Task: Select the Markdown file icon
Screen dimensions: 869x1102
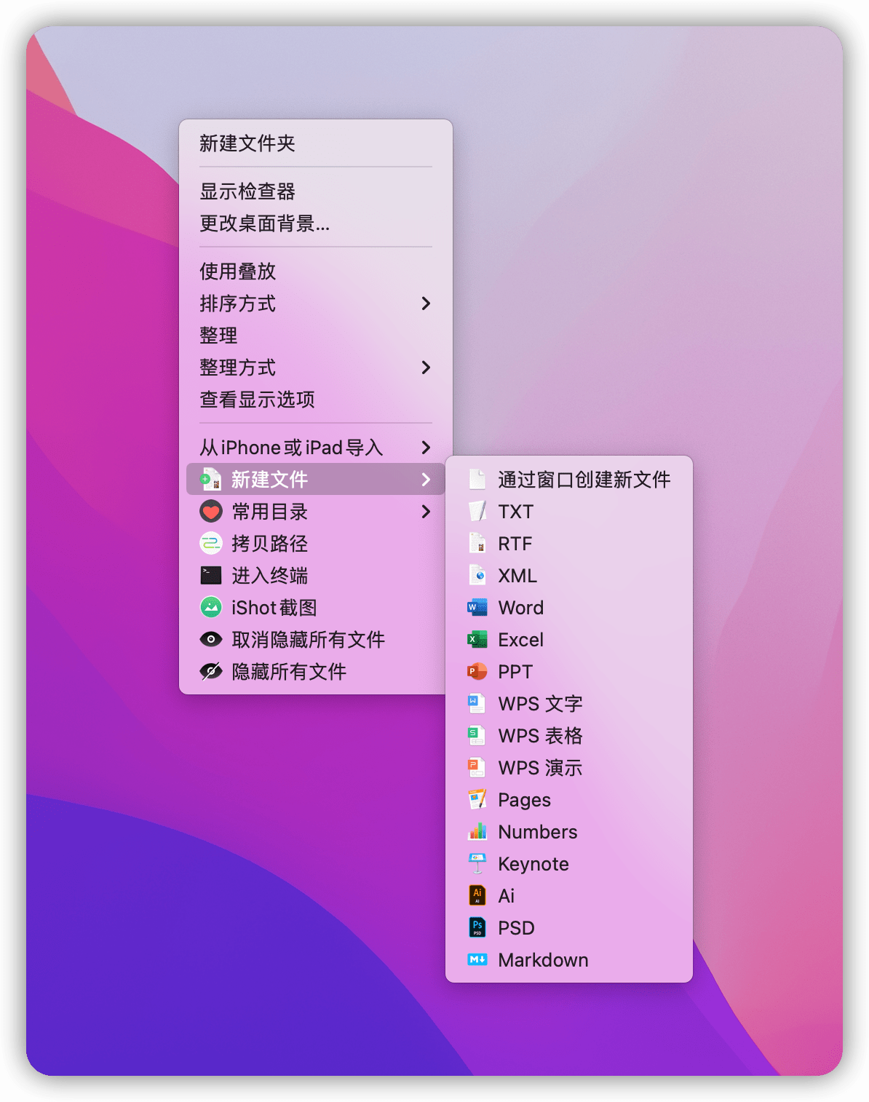Action: (477, 960)
